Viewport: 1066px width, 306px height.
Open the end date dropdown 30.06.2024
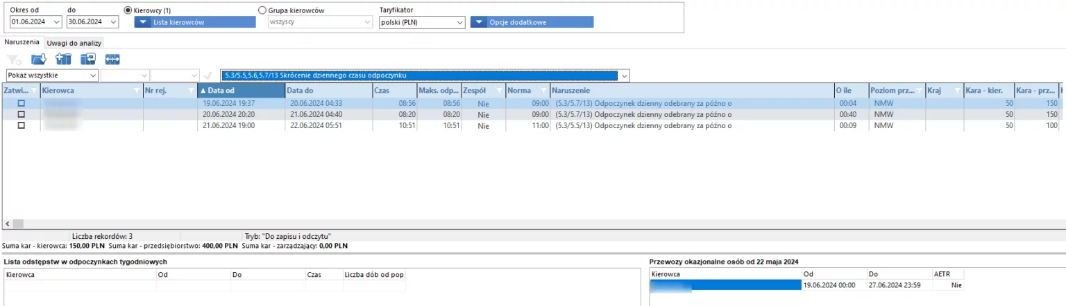pyautogui.click(x=113, y=22)
